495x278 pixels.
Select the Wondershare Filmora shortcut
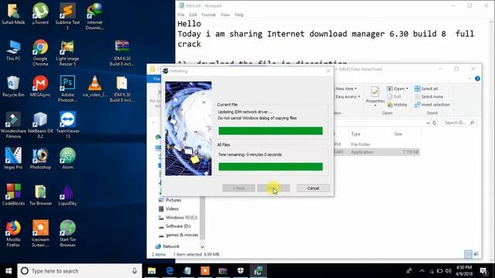[x=13, y=125]
